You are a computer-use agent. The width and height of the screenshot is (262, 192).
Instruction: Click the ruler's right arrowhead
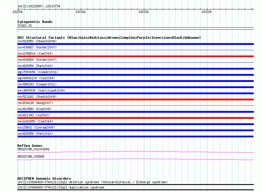253,9
